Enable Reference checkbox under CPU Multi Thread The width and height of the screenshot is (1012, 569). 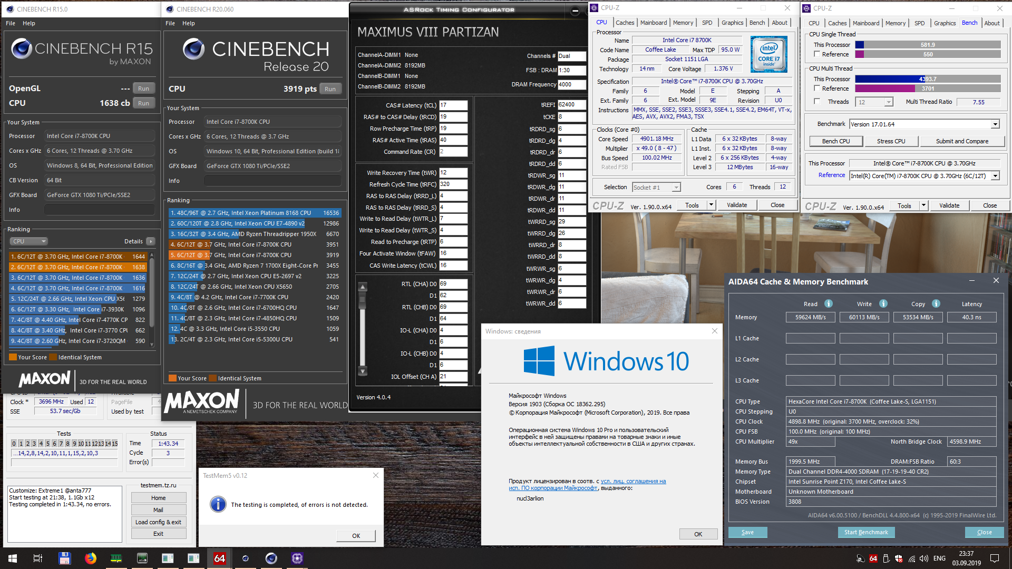(x=817, y=89)
